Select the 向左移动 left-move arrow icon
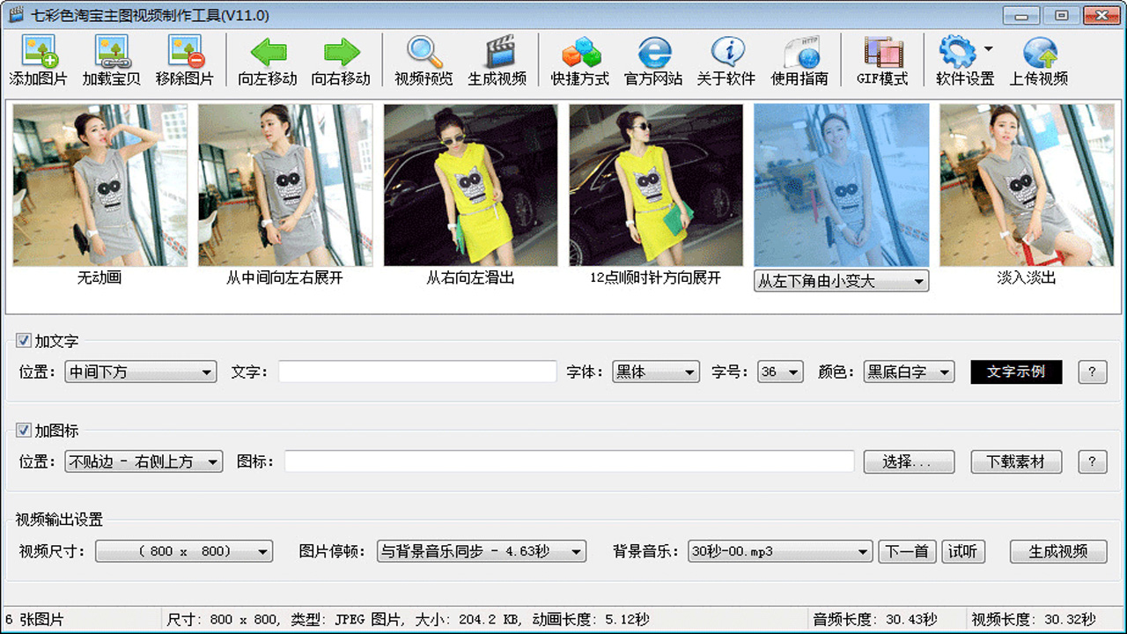 click(x=267, y=60)
